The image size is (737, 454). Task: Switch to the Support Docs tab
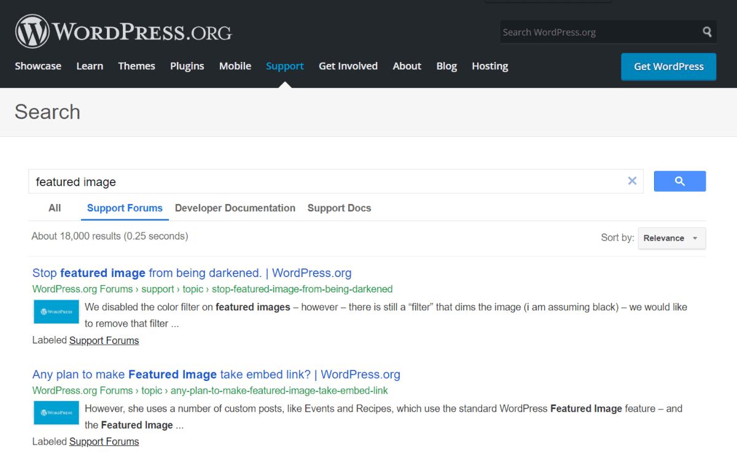pos(340,208)
